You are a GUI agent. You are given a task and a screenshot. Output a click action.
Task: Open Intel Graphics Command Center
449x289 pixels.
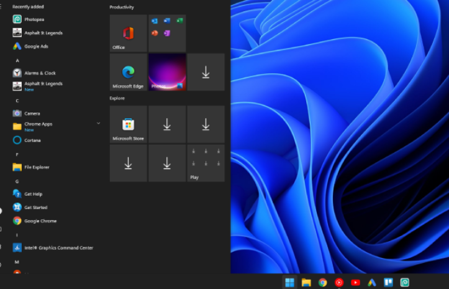(56, 248)
